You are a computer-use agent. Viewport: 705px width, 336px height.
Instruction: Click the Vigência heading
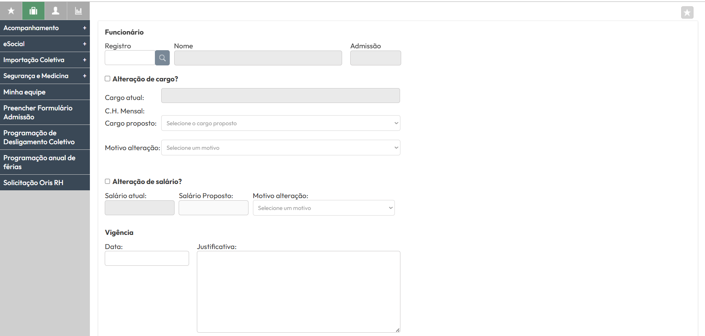(119, 232)
